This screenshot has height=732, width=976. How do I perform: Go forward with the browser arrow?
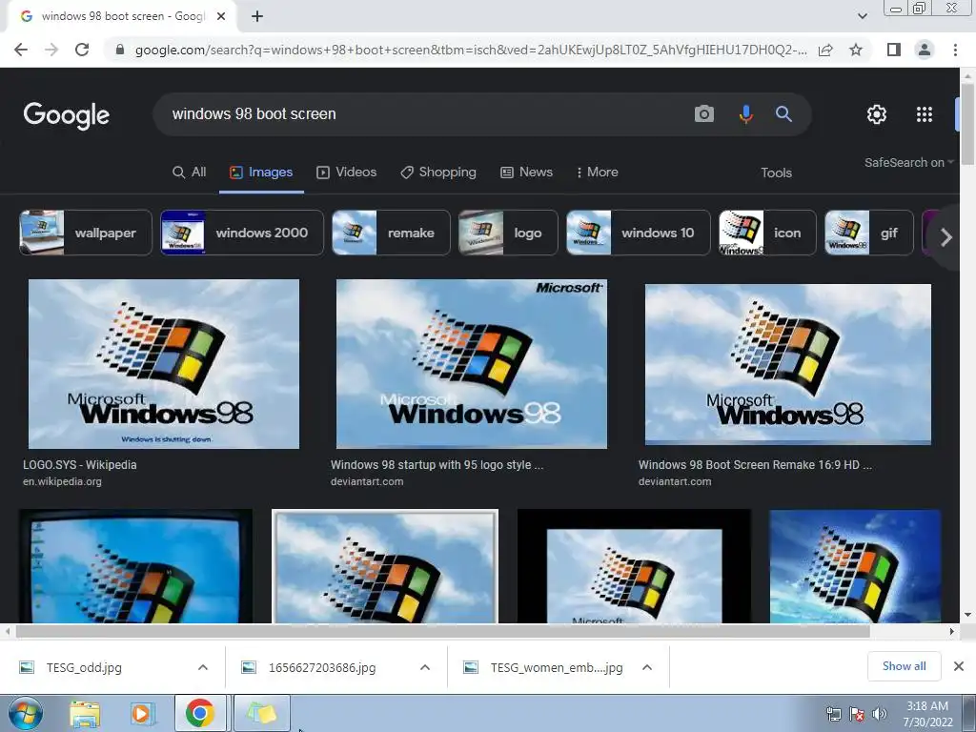[x=51, y=50]
